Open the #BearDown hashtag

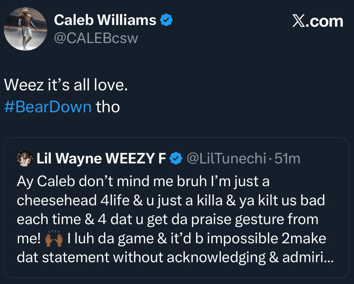click(48, 107)
